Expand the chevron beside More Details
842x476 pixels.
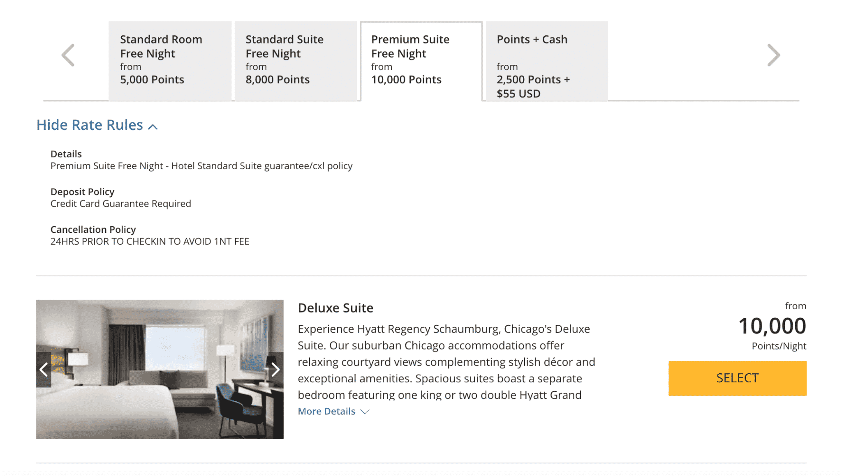tap(365, 412)
